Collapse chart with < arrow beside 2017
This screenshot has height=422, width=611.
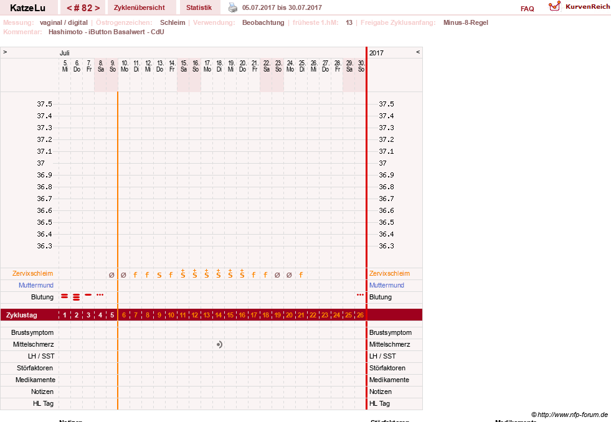pyautogui.click(x=418, y=52)
